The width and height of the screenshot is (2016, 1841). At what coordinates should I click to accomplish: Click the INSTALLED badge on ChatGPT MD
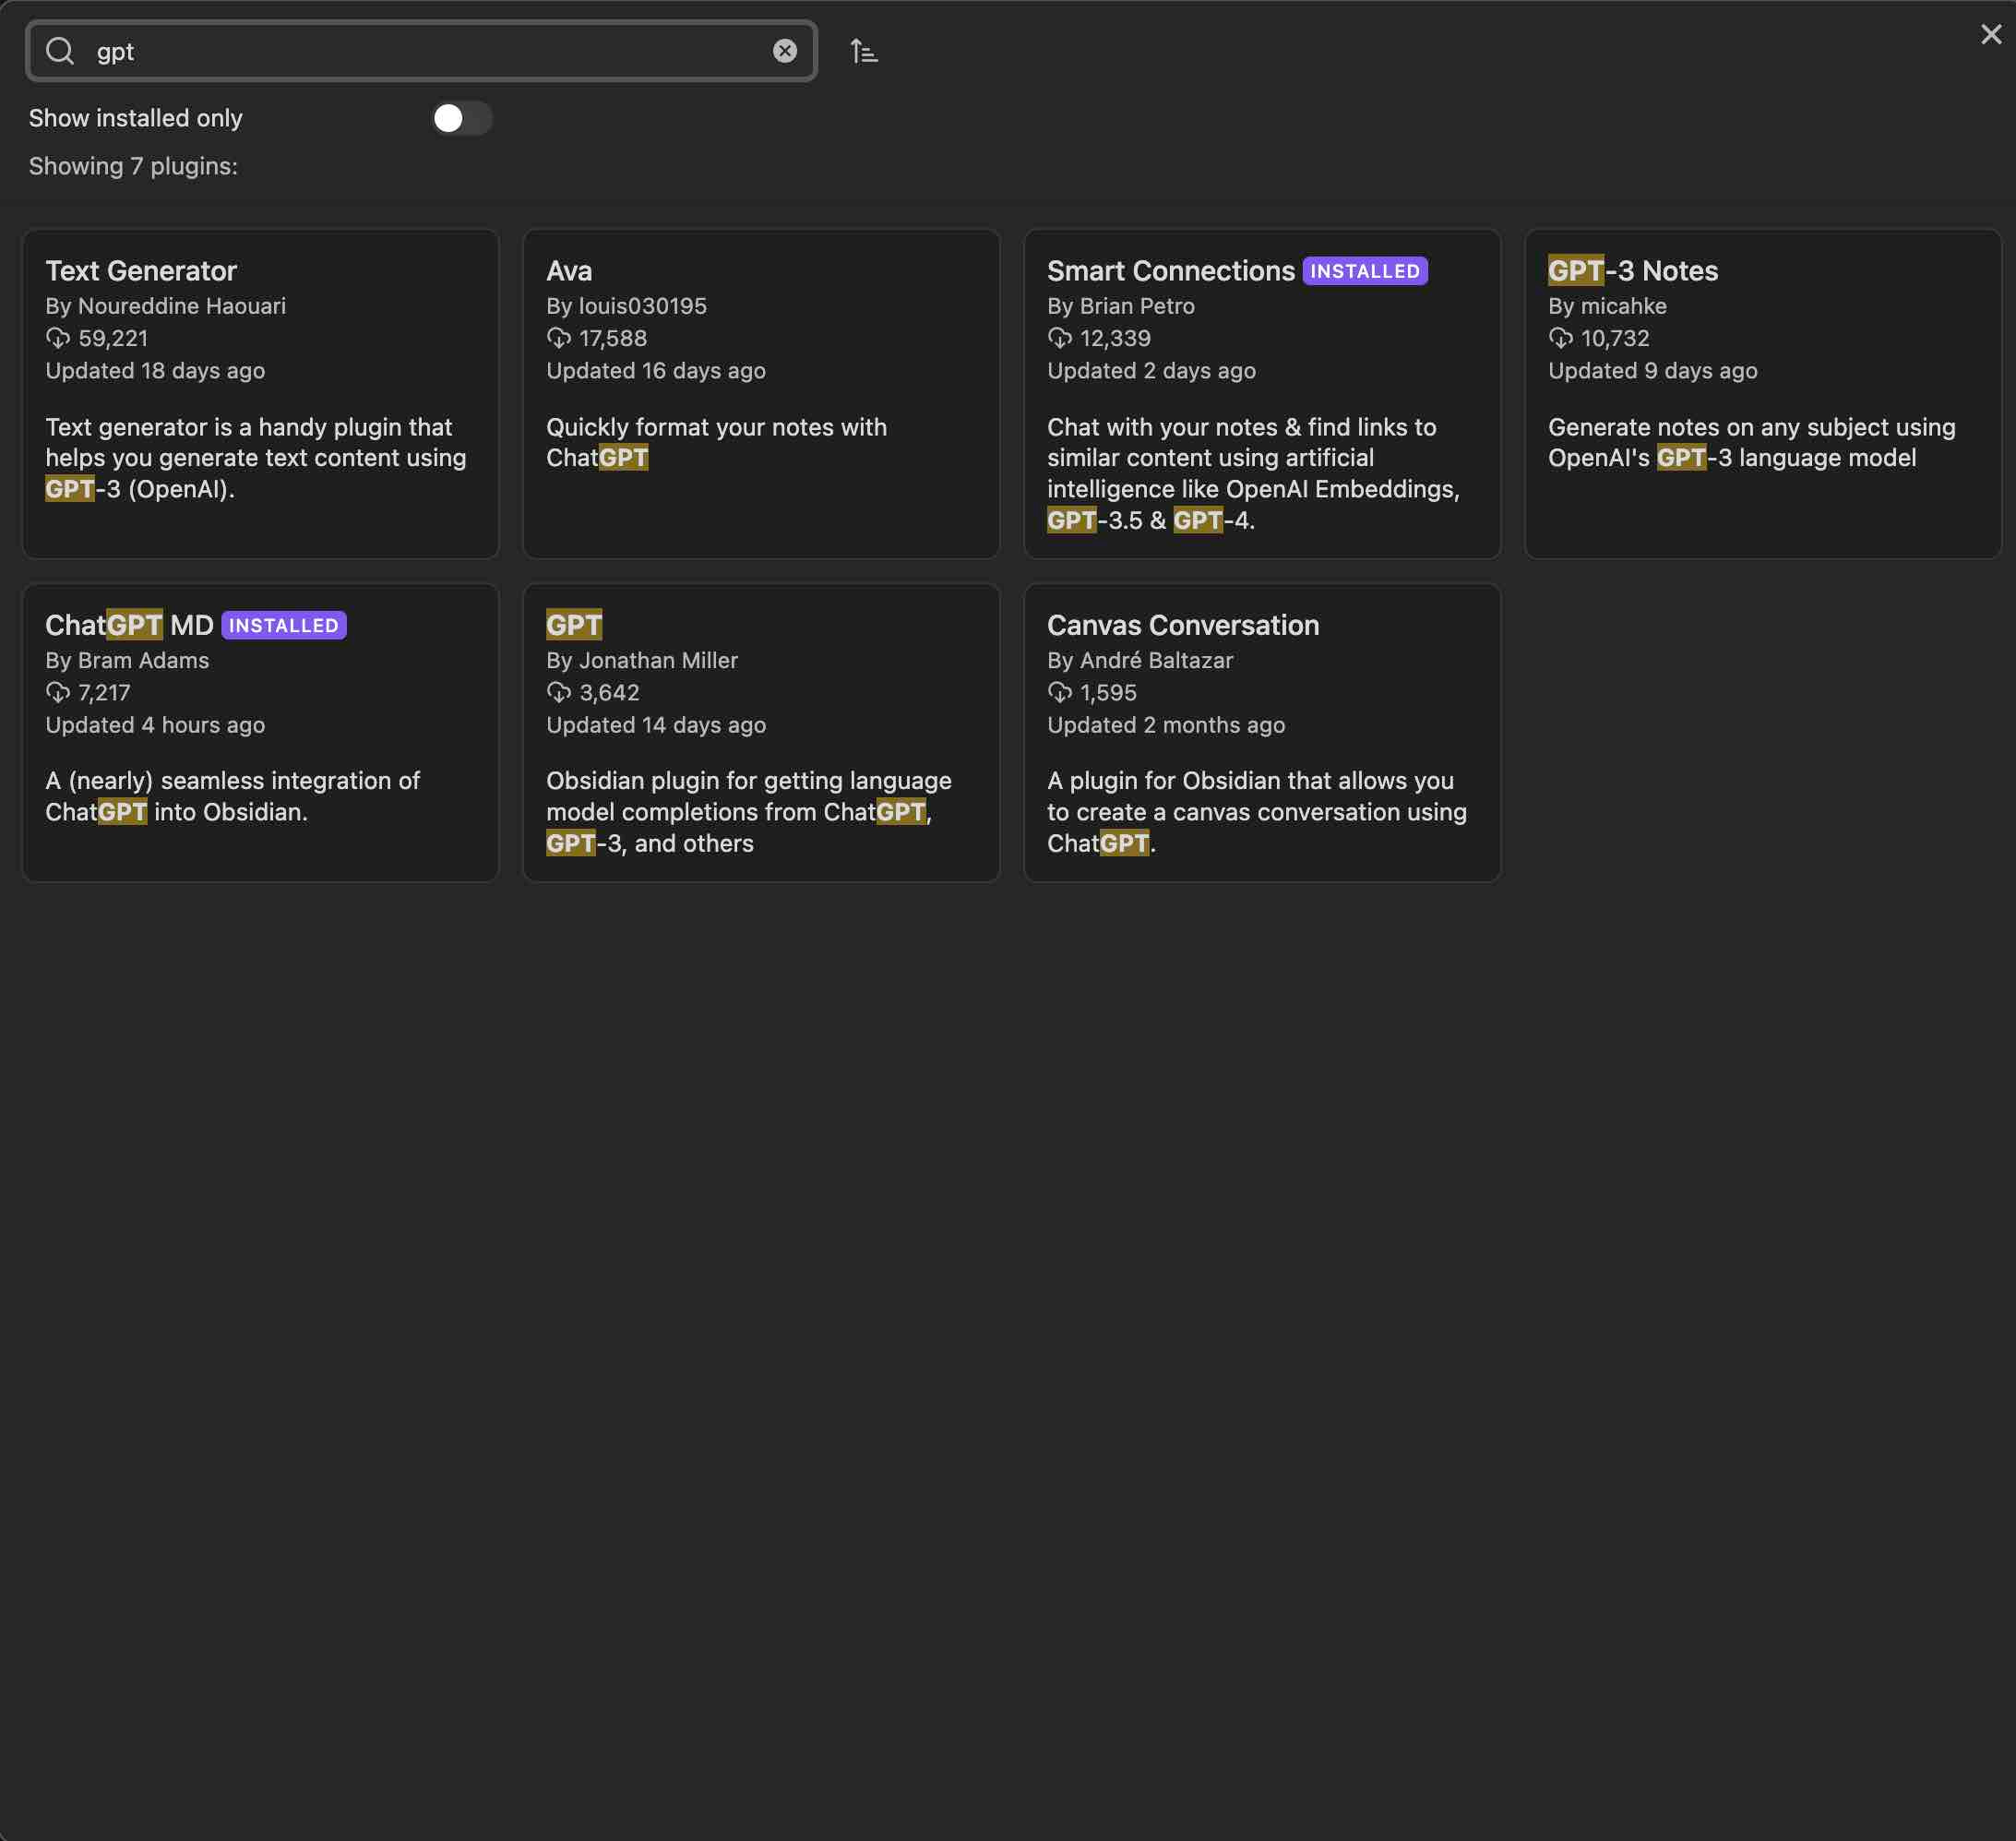coord(283,626)
